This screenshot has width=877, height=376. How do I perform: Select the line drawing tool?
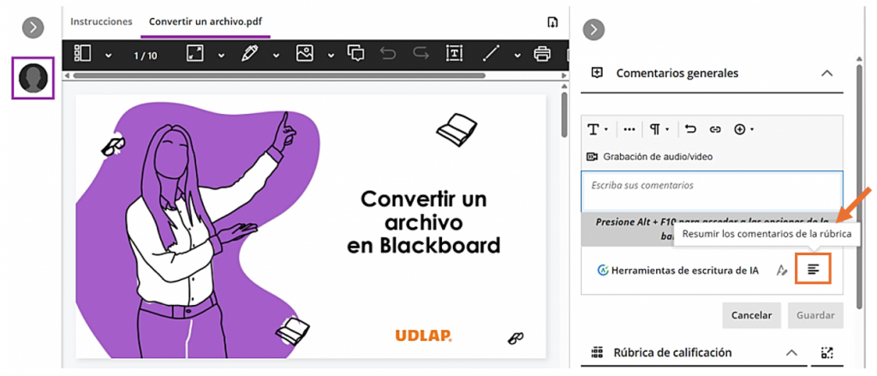[491, 54]
